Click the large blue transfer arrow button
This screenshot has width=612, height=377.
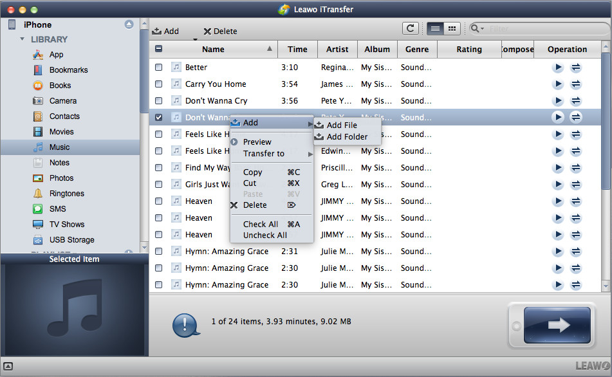coord(557,325)
